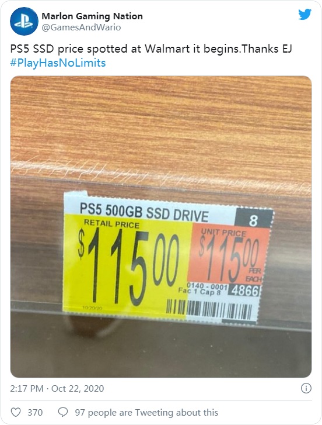
Task: Like the tweet with the heart icon
Action: [x=16, y=412]
